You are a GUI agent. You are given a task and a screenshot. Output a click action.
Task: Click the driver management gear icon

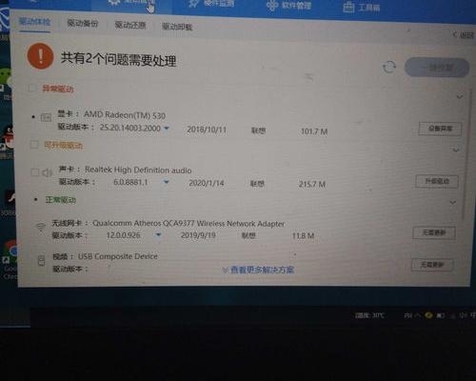click(113, 3)
